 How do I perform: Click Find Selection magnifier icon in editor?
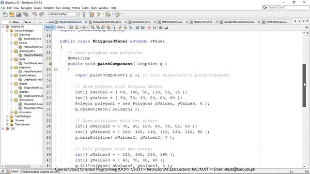[x=93, y=28]
